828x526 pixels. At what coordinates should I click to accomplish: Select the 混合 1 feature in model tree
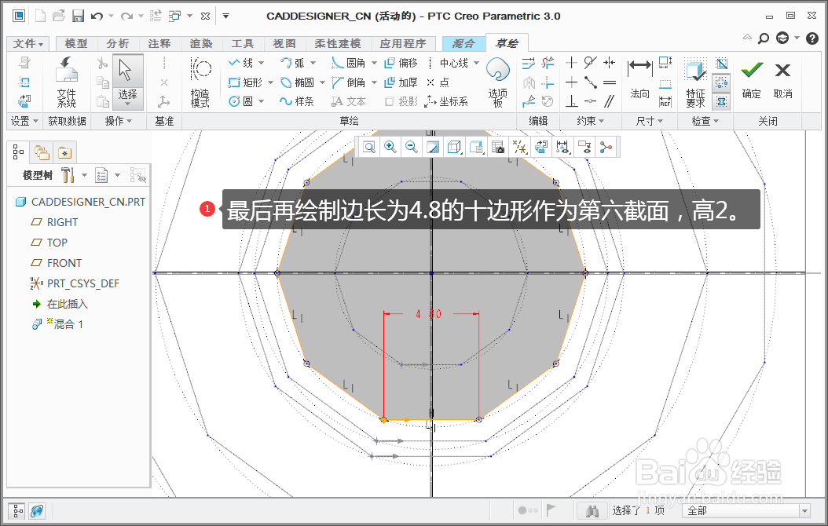58,324
